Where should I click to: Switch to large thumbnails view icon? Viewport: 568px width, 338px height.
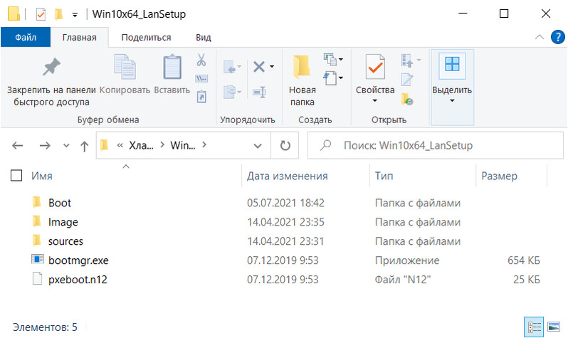554,327
